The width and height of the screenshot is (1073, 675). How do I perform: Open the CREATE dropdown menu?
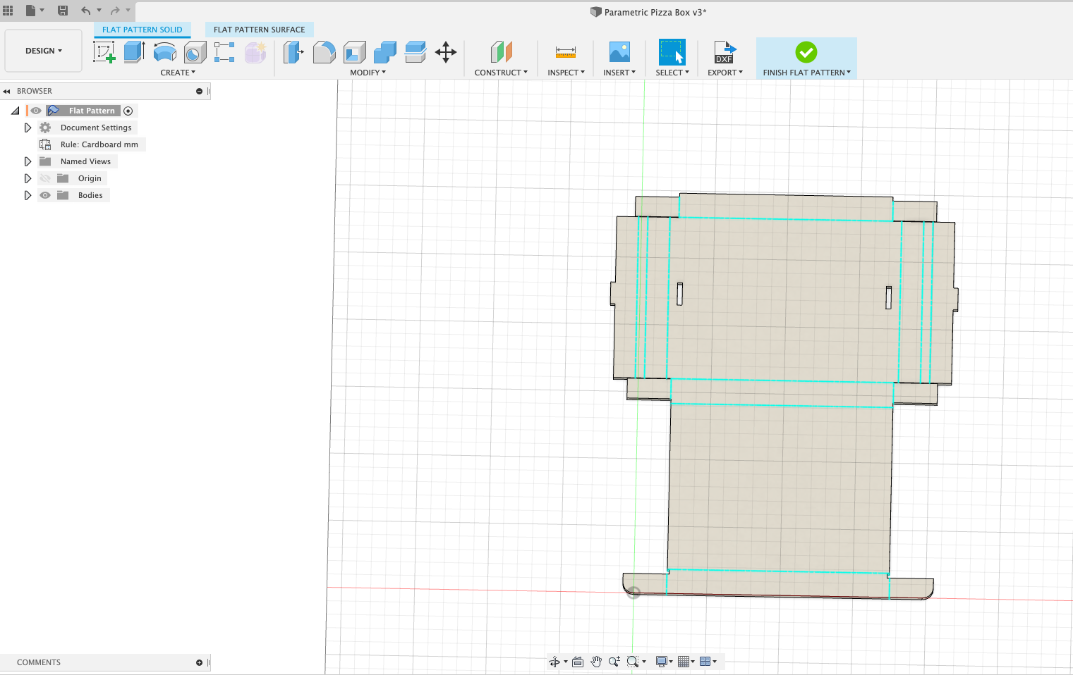point(178,73)
